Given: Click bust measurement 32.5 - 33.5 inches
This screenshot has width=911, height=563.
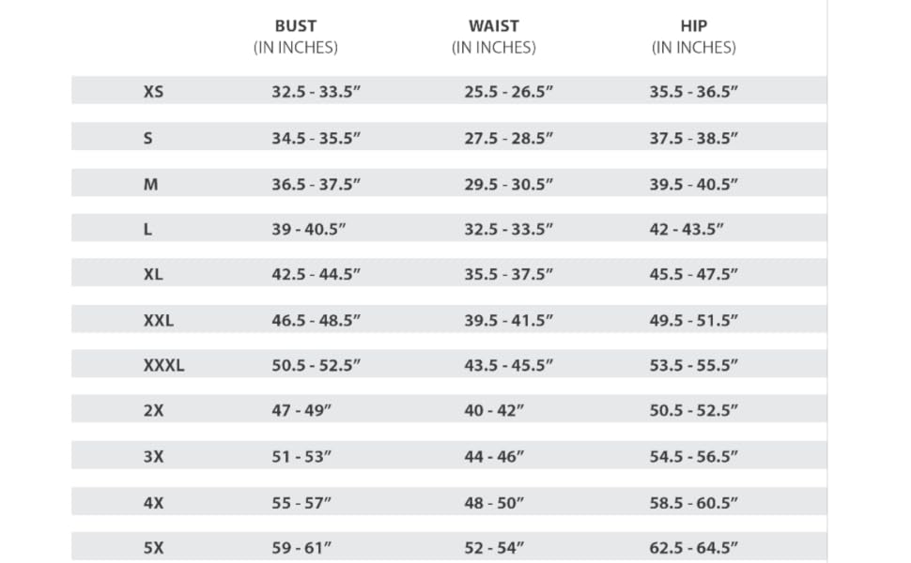Looking at the screenshot, I should click(317, 92).
